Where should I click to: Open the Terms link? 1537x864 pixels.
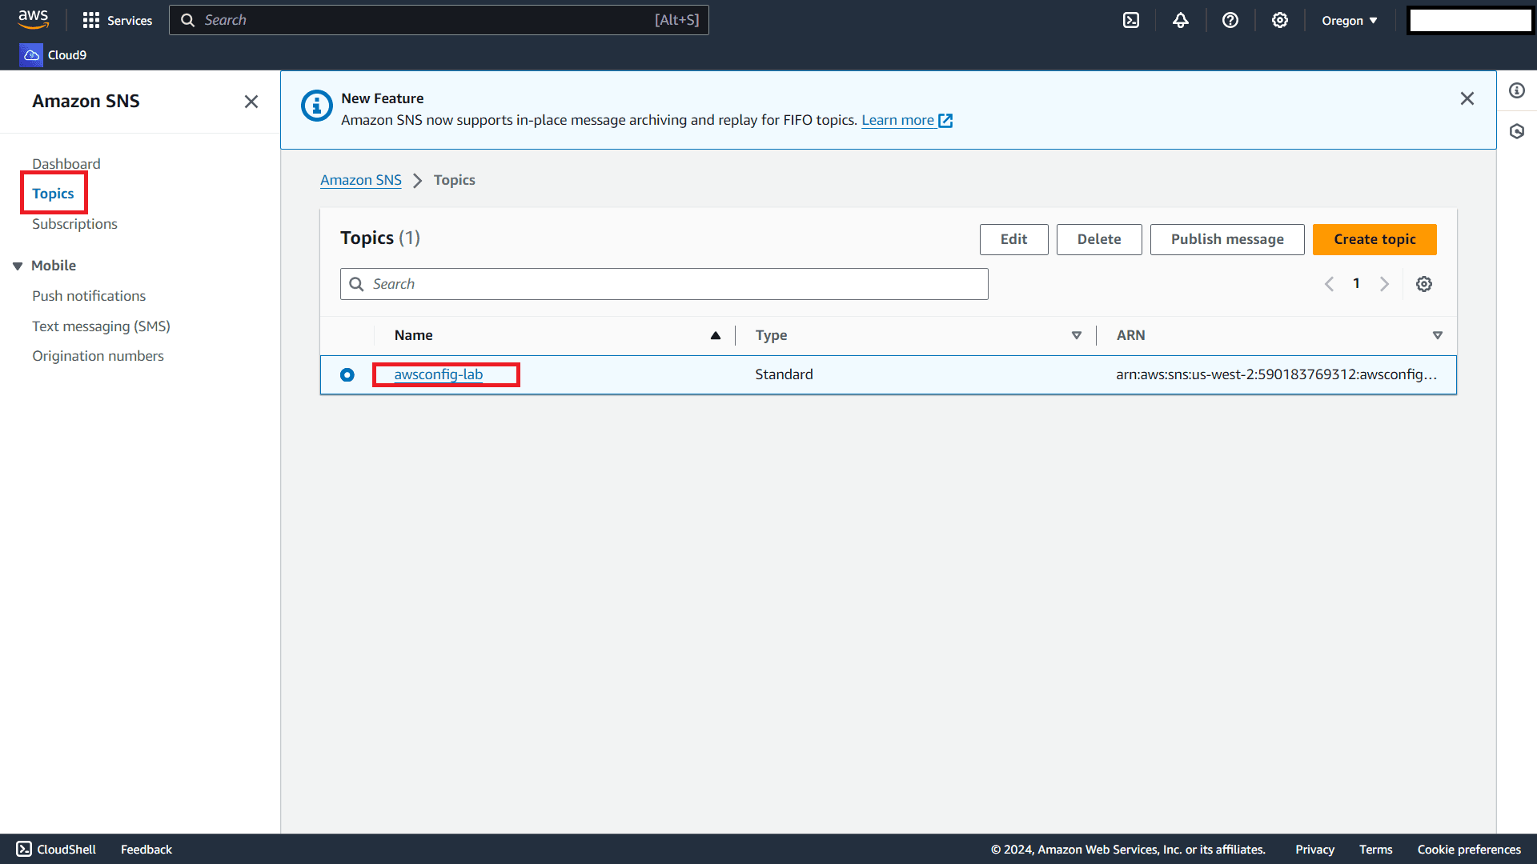(x=1375, y=849)
